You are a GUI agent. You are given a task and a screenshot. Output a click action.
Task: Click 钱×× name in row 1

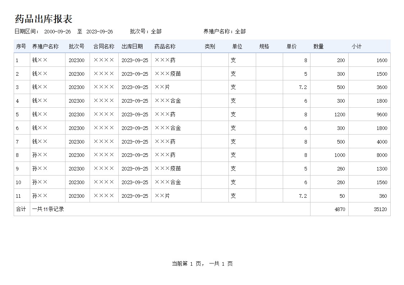point(40,60)
